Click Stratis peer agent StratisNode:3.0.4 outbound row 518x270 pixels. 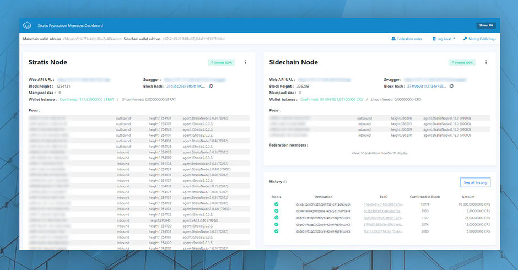point(139,141)
